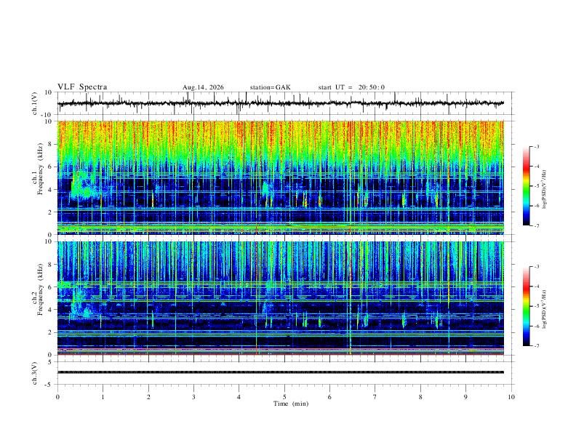Click the 1 minute tick on time axis
This screenshot has height=445, width=576.
103,397
